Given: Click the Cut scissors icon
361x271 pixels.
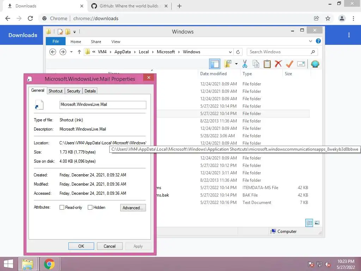Looking at the screenshot, I should [245, 64].
